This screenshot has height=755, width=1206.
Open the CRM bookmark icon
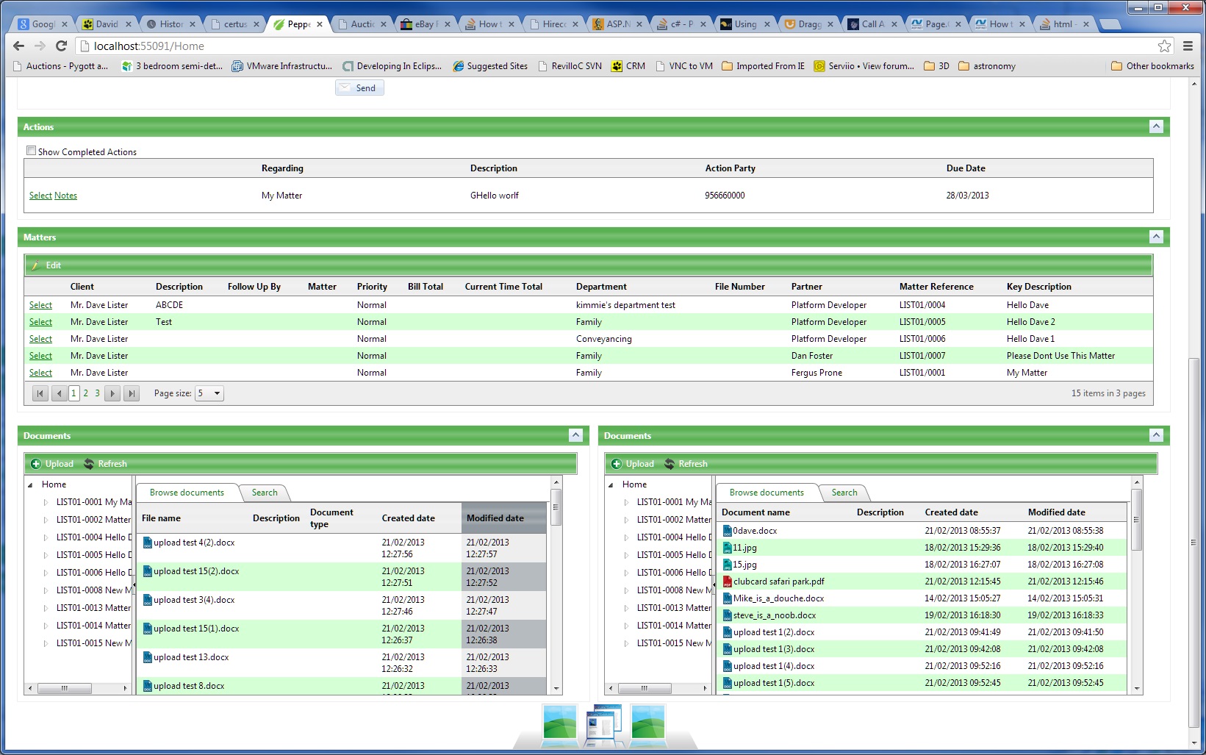click(x=617, y=66)
